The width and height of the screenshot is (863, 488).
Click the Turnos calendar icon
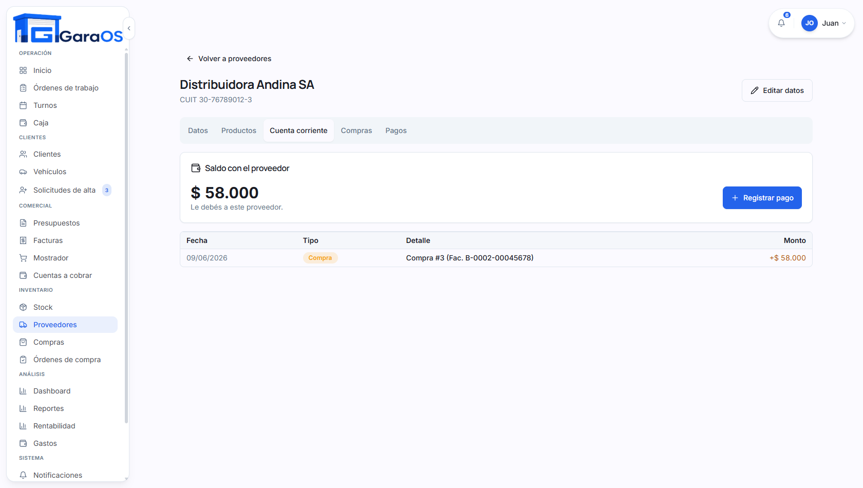pyautogui.click(x=23, y=105)
